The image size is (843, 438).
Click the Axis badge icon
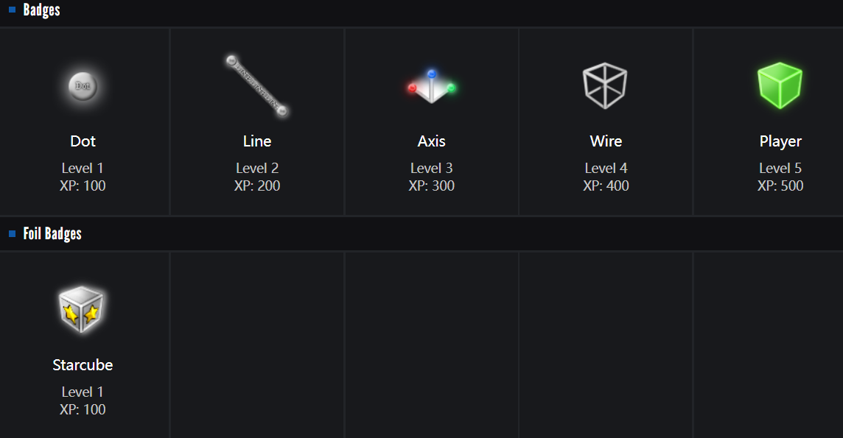(432, 87)
